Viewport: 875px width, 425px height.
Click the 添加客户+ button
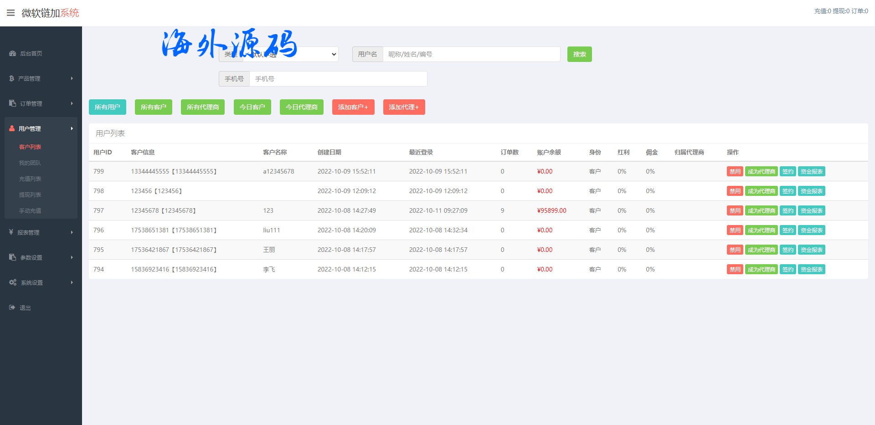click(x=353, y=107)
